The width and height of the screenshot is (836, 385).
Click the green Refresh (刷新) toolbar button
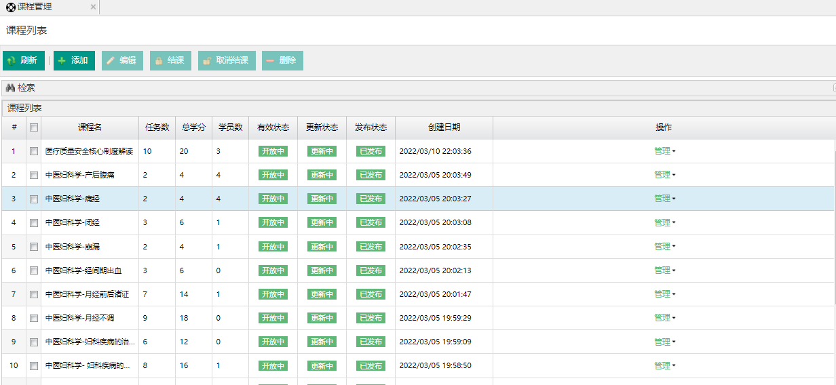23,60
